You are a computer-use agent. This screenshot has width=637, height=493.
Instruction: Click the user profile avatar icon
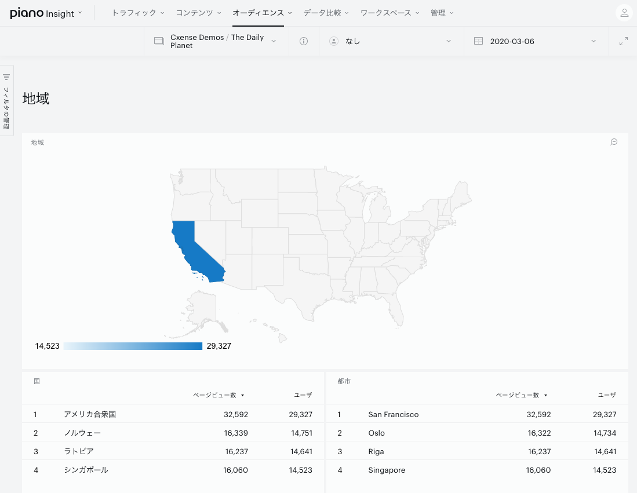[624, 13]
